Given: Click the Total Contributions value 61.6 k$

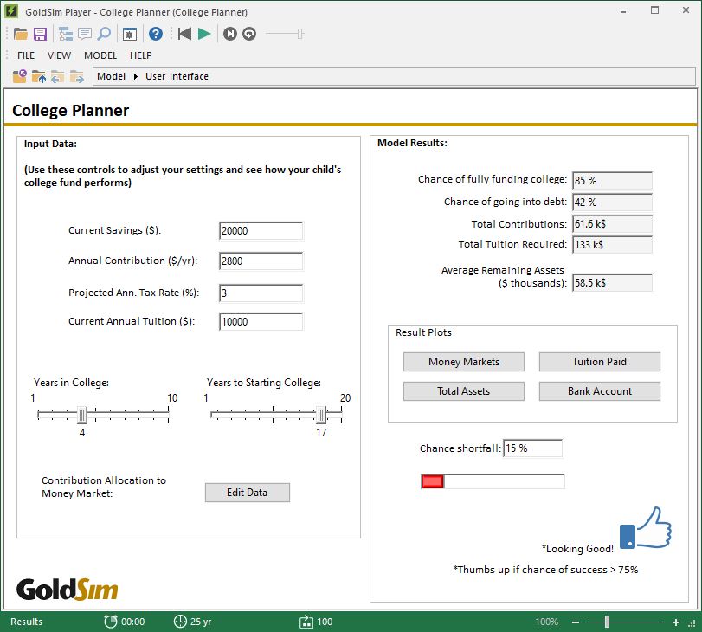Looking at the screenshot, I should (612, 224).
